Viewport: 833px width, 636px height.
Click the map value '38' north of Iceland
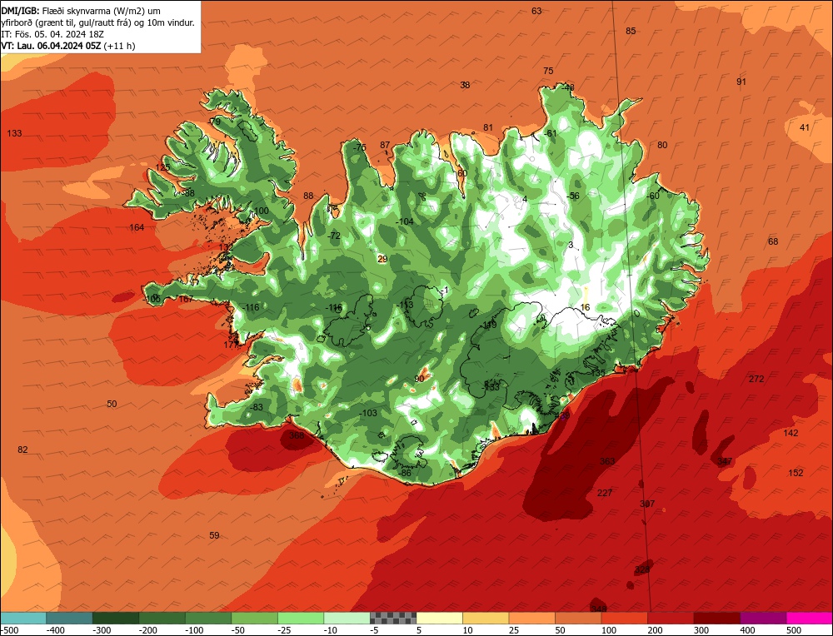465,85
